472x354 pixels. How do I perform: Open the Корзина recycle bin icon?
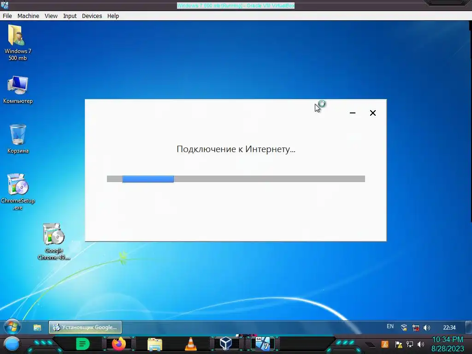click(18, 139)
